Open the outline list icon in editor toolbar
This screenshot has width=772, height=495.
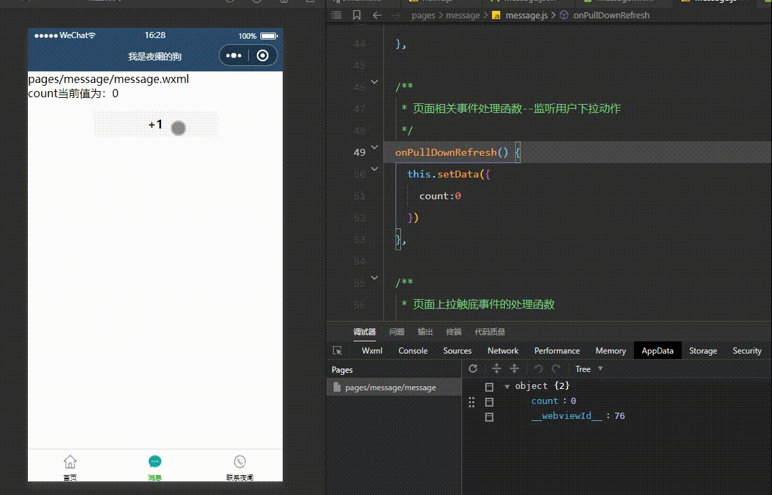(x=336, y=15)
